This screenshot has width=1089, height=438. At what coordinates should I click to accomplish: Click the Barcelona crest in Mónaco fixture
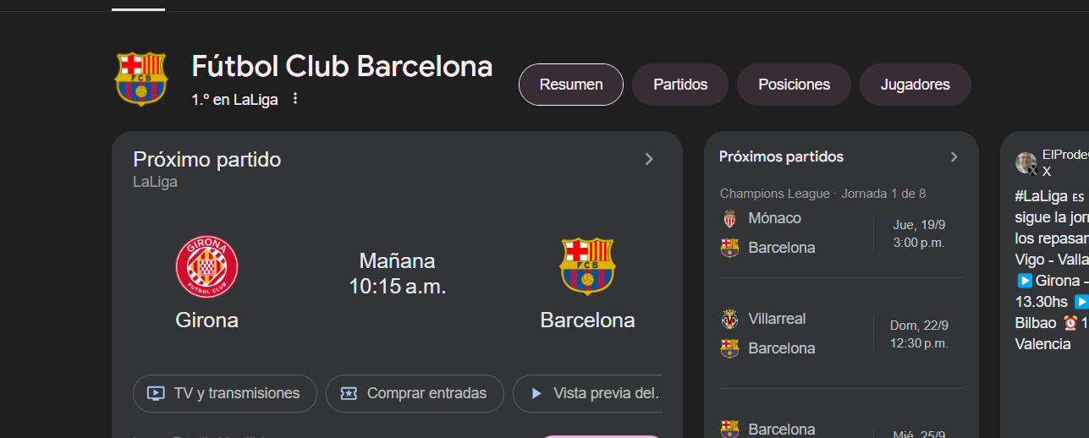[729, 248]
